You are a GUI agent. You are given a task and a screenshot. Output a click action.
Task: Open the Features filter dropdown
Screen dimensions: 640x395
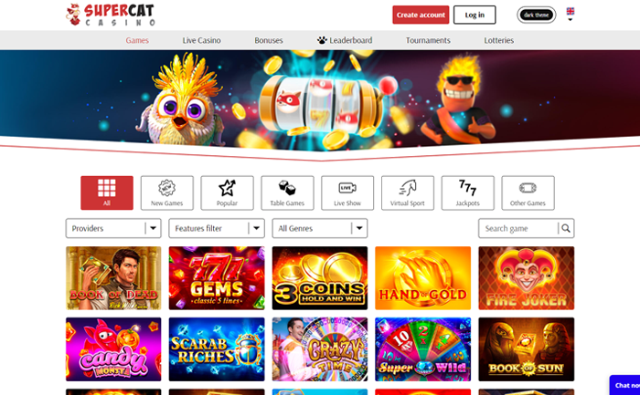[217, 228]
